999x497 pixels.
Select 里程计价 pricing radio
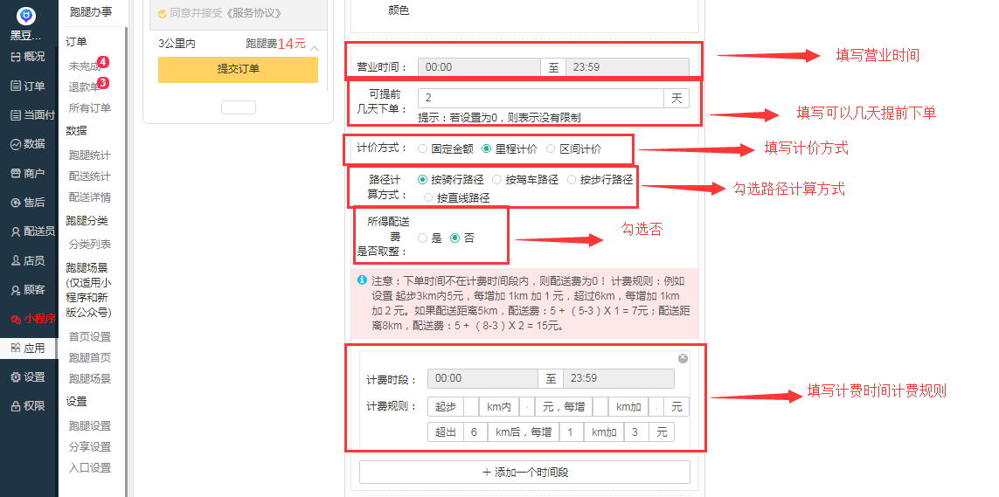click(487, 148)
